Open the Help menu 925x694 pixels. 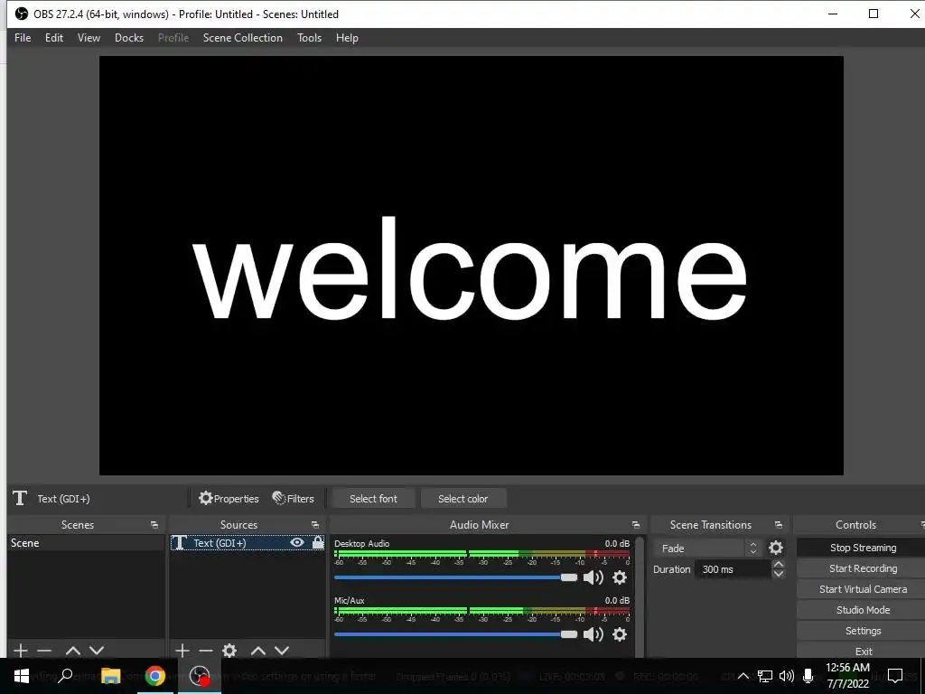(347, 38)
